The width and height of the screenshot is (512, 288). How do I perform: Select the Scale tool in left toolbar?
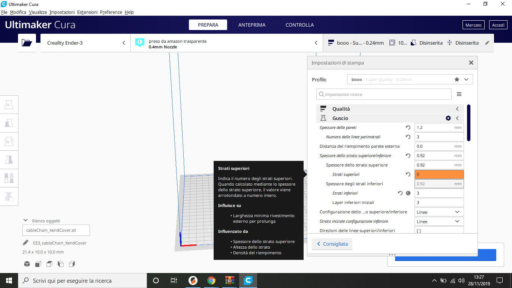[9, 123]
